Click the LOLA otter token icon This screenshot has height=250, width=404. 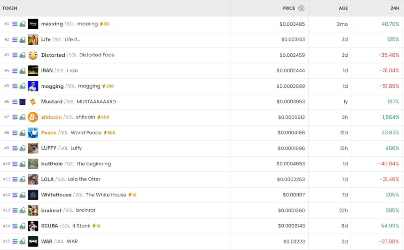click(33, 180)
